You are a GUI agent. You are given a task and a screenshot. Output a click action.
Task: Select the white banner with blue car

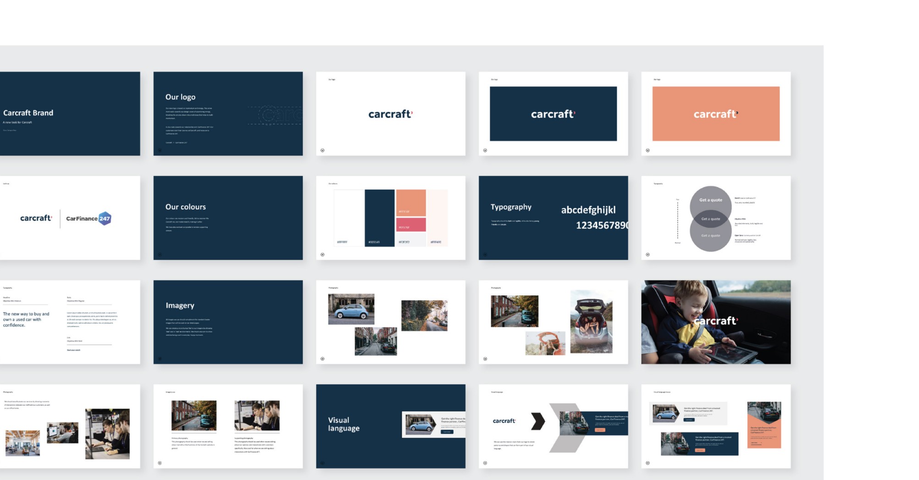pyautogui.click(x=688, y=414)
